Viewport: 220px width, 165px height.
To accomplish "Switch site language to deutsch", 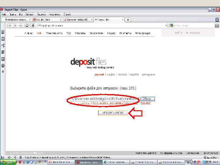I will tap(123, 75).
